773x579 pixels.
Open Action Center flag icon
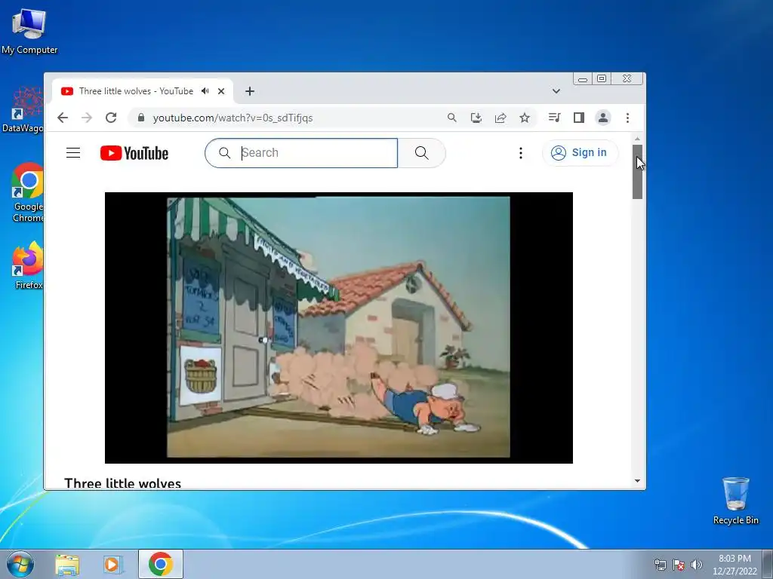679,565
